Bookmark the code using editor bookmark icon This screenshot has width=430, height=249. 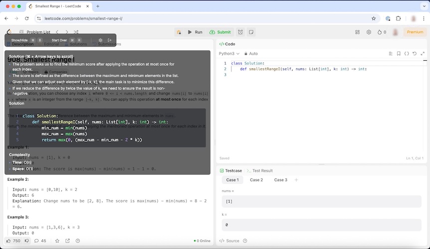coord(399,53)
